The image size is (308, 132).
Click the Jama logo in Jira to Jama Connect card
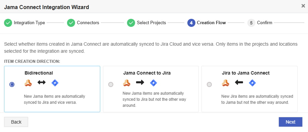226,83
